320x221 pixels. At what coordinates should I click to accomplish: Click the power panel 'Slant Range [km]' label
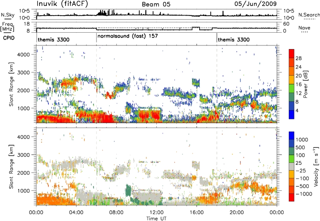tap(11, 84)
